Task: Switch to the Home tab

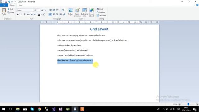Action: (12, 5)
